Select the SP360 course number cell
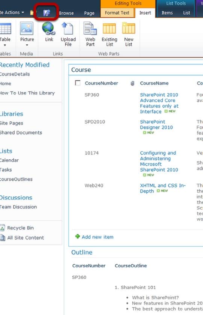Image resolution: width=203 pixels, height=315 pixels. click(92, 95)
